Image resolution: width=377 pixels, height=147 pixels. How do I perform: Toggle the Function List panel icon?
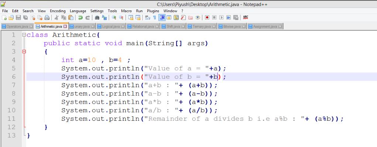183,18
